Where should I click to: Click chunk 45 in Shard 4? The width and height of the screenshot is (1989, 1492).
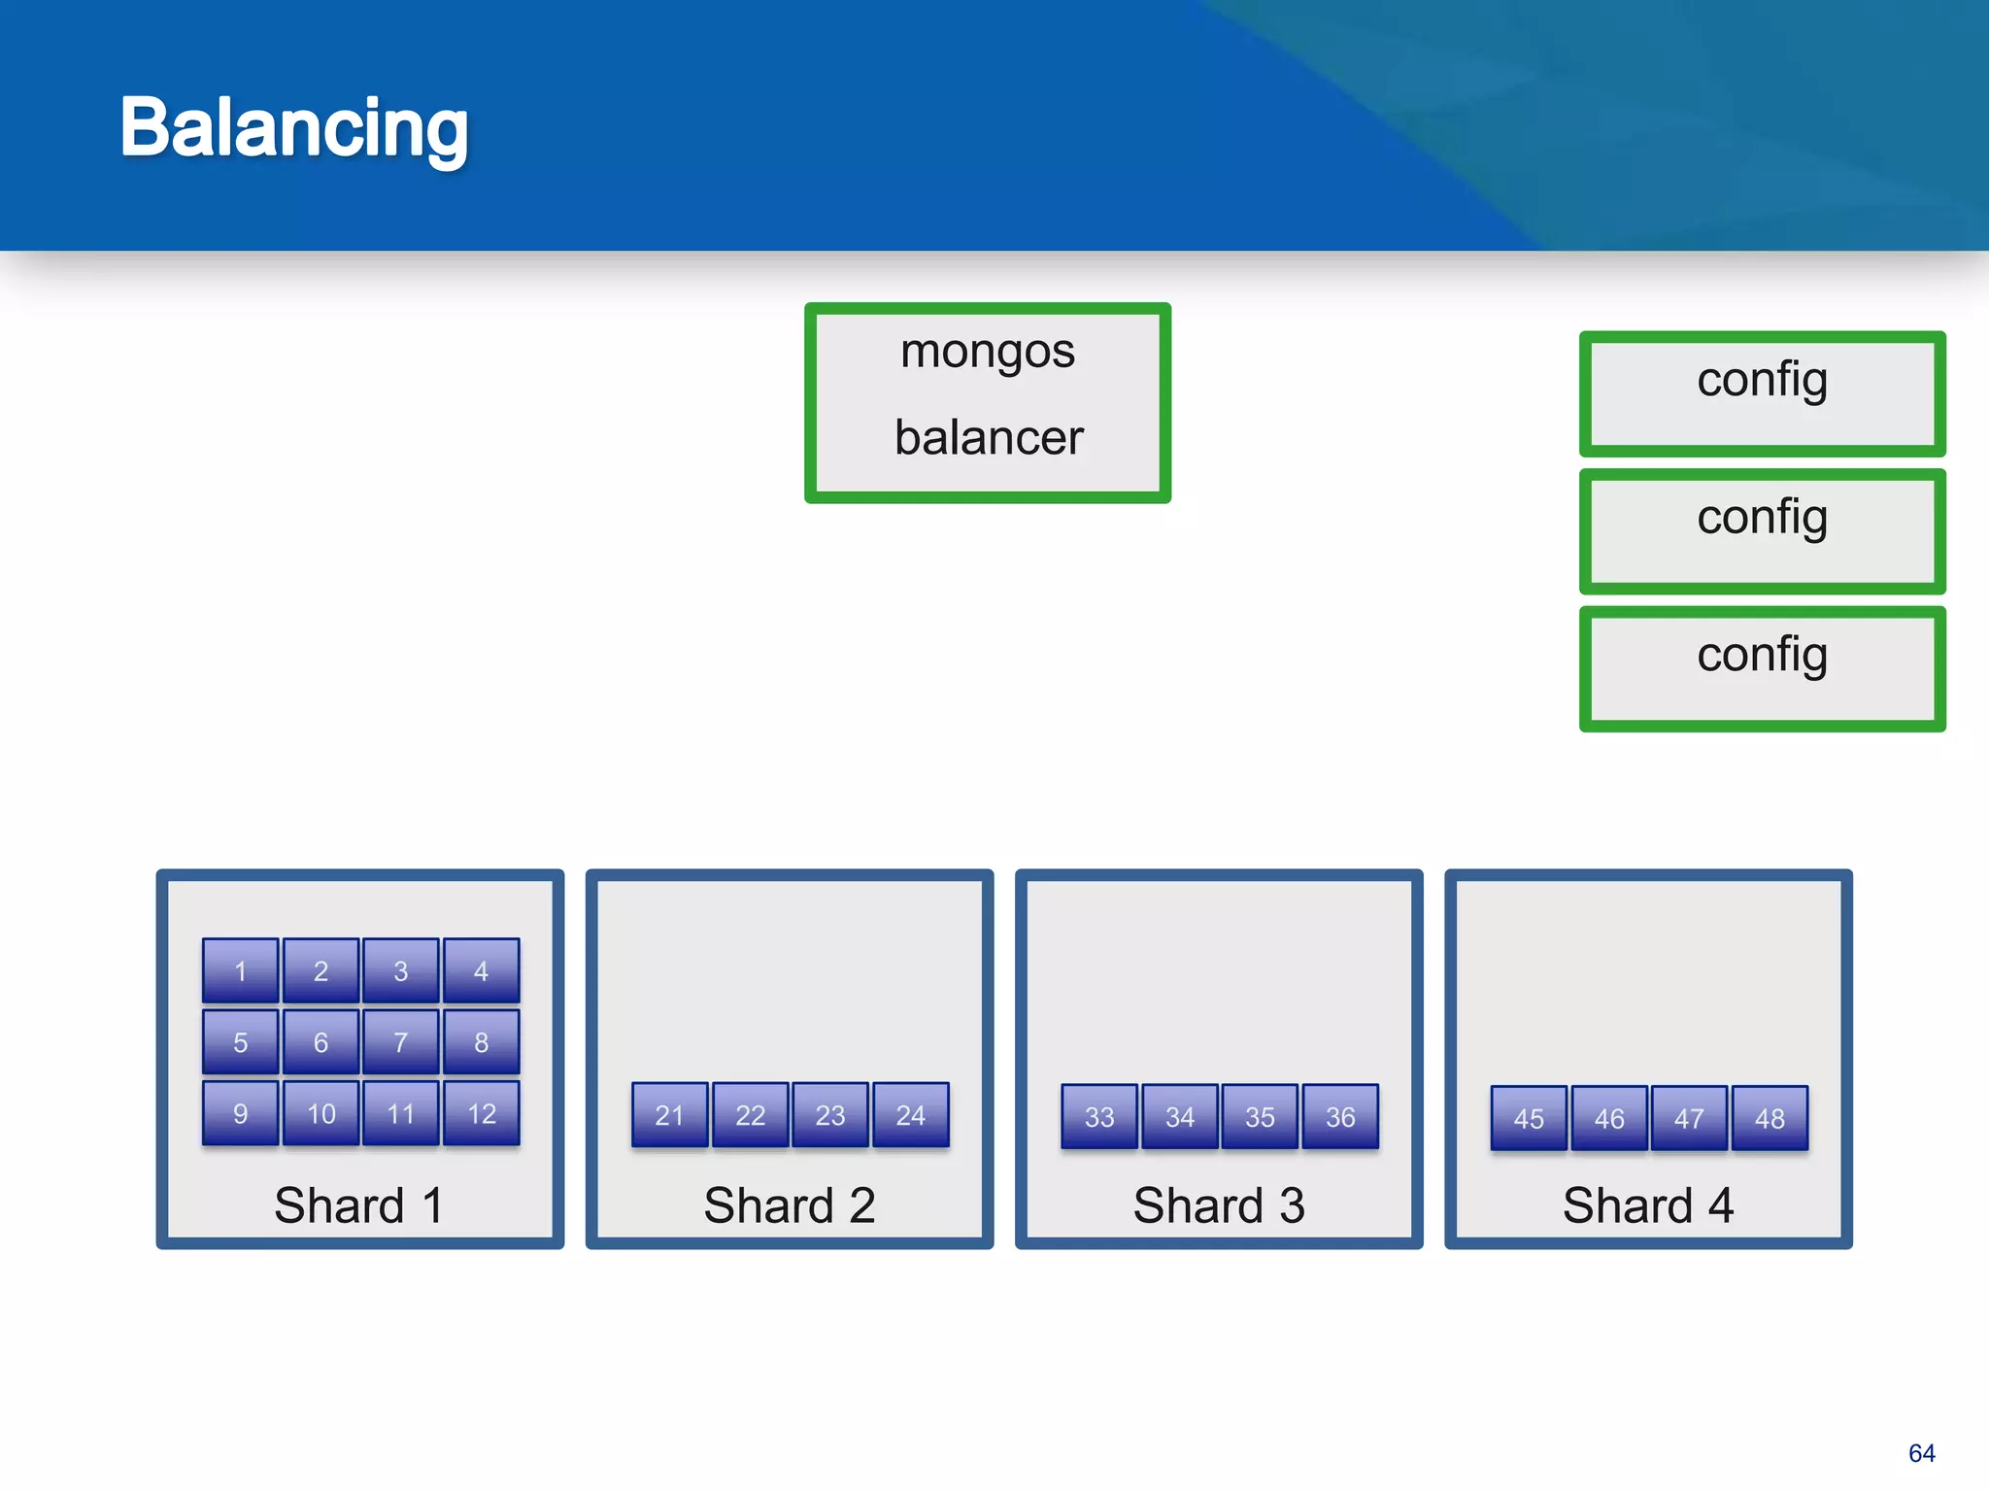pos(1529,1119)
